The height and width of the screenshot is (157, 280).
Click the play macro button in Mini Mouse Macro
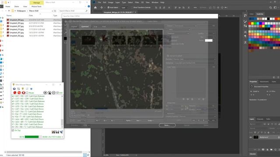[49, 92]
